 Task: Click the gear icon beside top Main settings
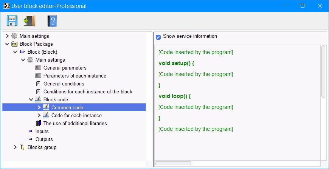tap(14, 36)
